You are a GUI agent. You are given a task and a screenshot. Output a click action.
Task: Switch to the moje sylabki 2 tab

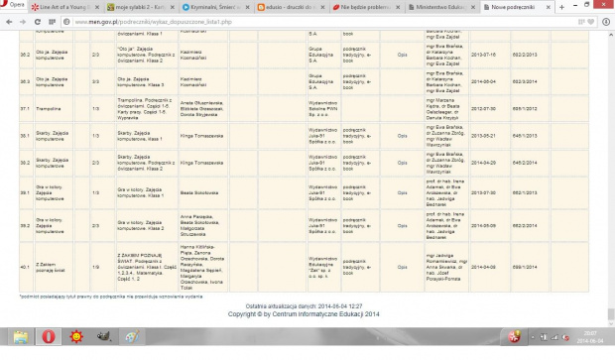[141, 7]
